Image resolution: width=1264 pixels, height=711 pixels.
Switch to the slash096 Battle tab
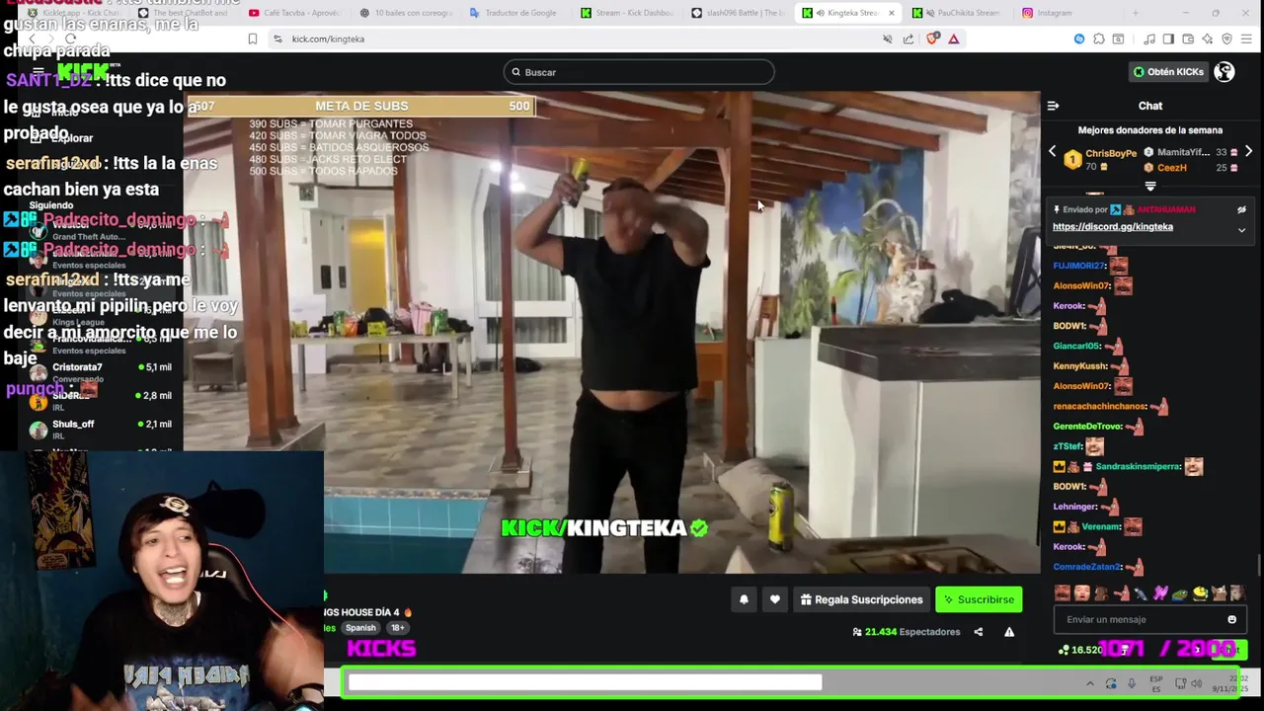[x=740, y=13]
